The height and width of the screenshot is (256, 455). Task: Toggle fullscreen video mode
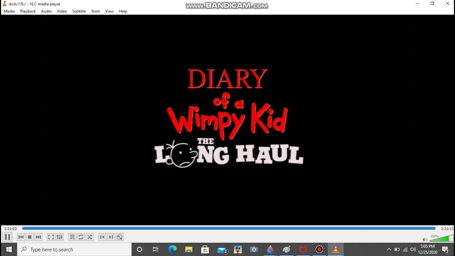tap(51, 237)
